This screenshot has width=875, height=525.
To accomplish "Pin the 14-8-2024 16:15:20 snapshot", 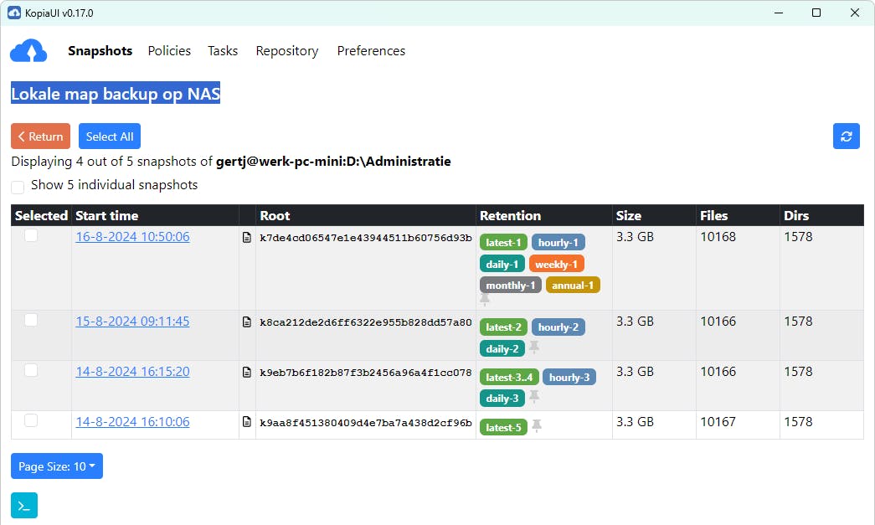I will [534, 397].
